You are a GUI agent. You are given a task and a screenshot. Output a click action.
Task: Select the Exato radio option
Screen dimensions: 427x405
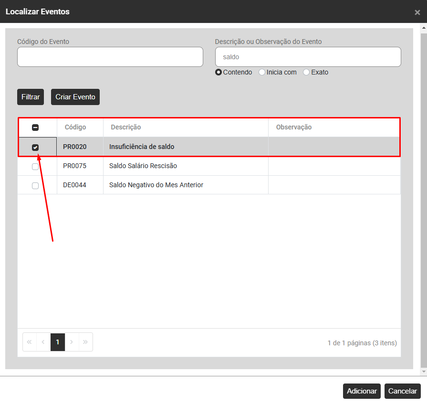pos(306,73)
